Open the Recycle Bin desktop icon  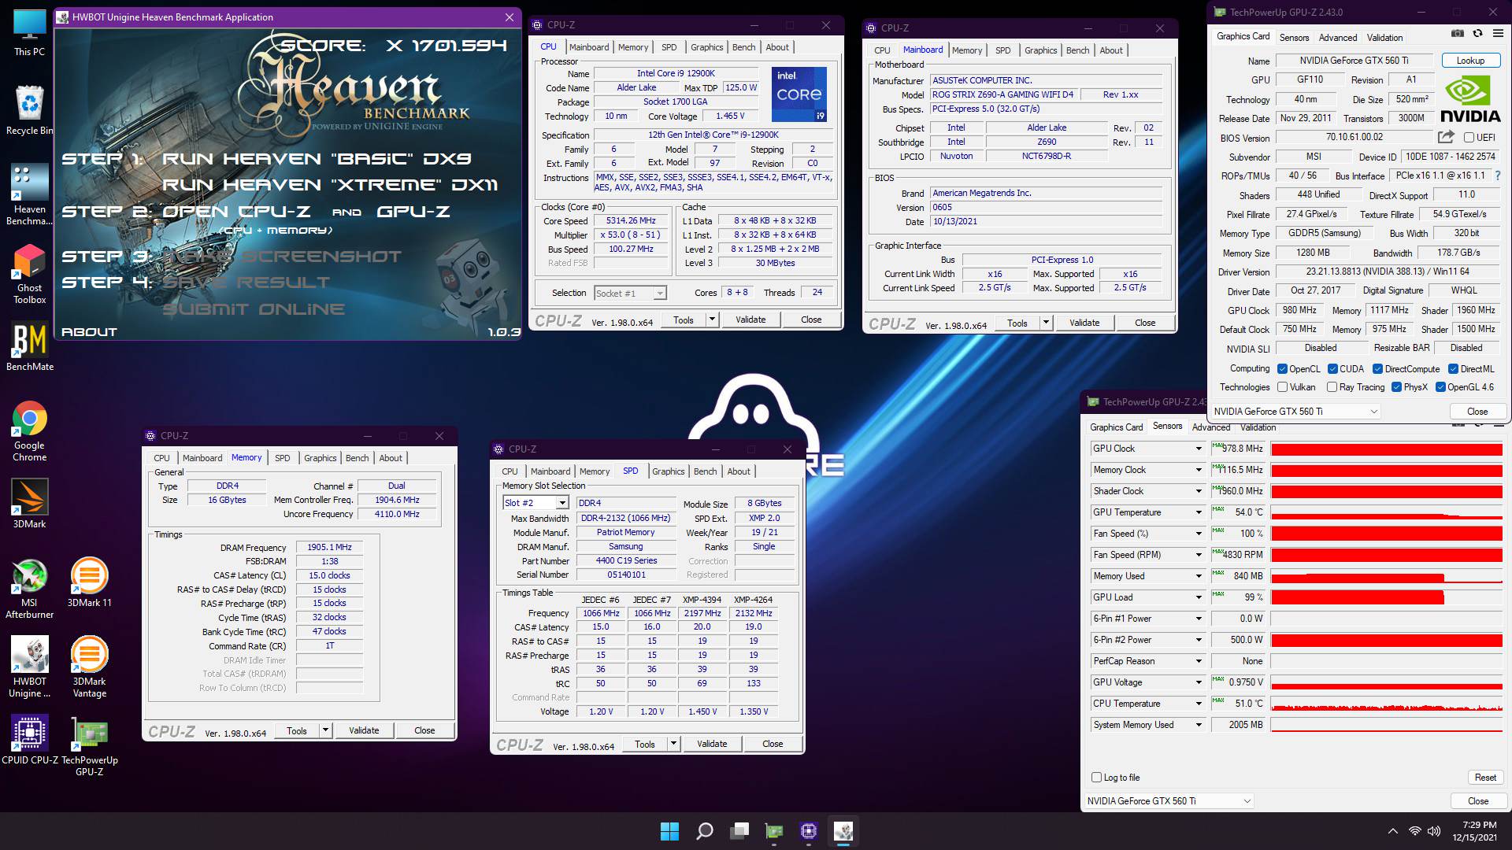[x=29, y=110]
